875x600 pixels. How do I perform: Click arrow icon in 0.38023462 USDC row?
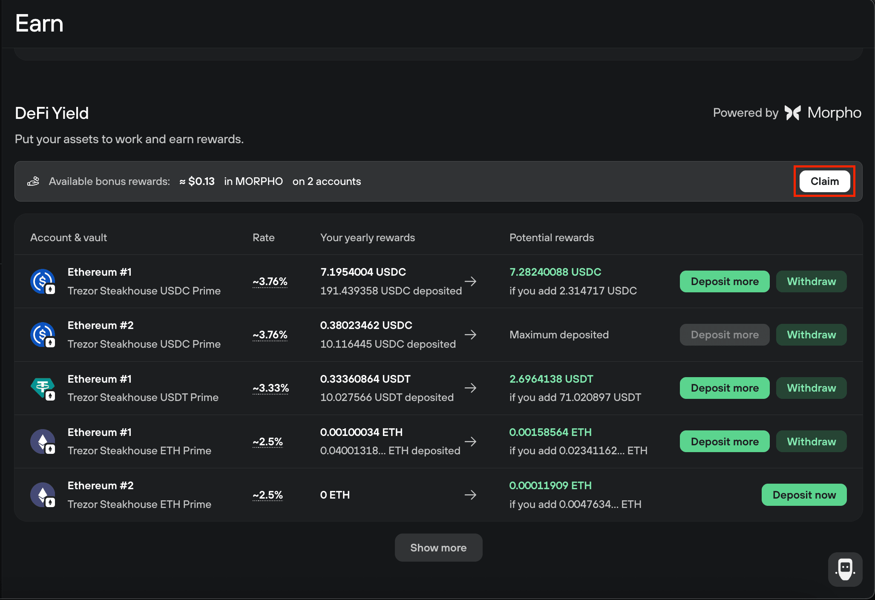coord(470,335)
